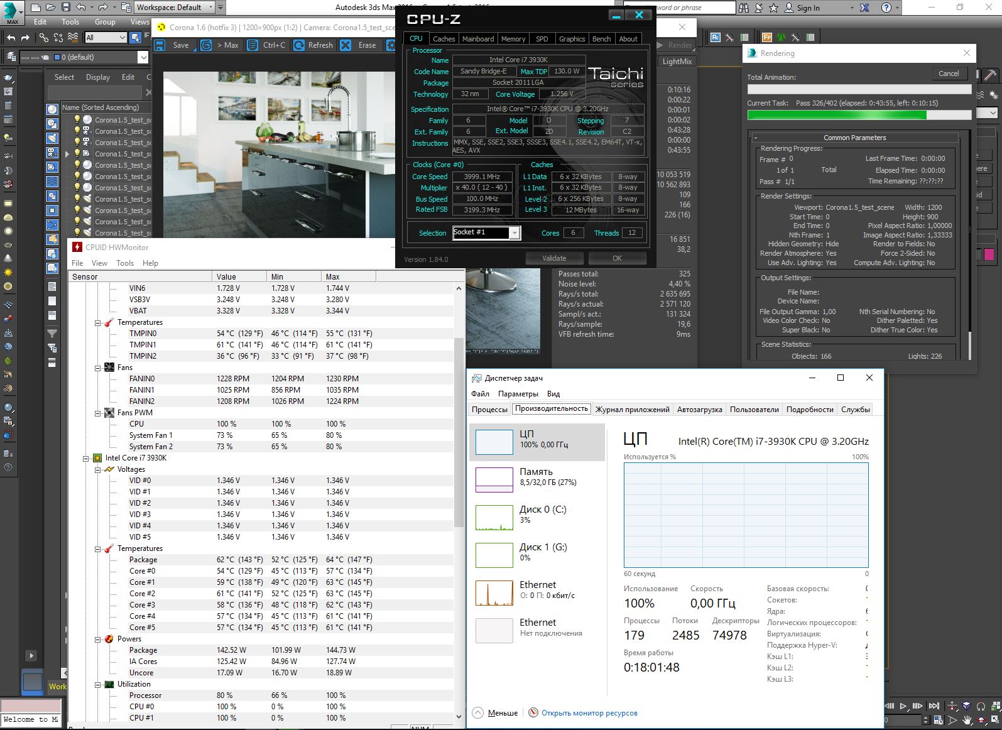1002x730 pixels.
Task: Click the Total Animation progress bar
Action: coord(859,89)
